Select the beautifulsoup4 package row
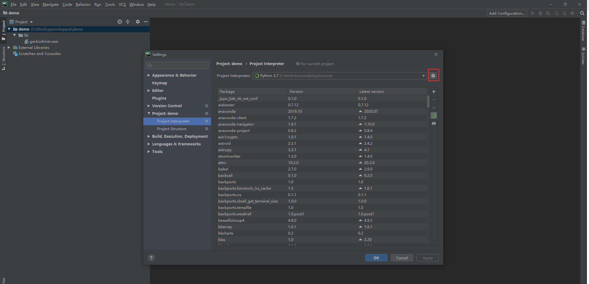Image resolution: width=589 pixels, height=284 pixels. point(322,220)
